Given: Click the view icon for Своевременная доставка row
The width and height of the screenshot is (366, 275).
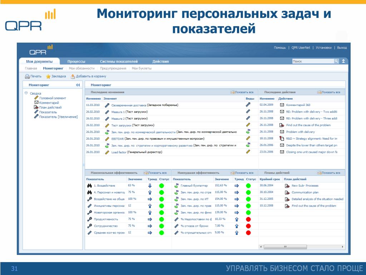Looking at the screenshot, I should click(x=248, y=105).
